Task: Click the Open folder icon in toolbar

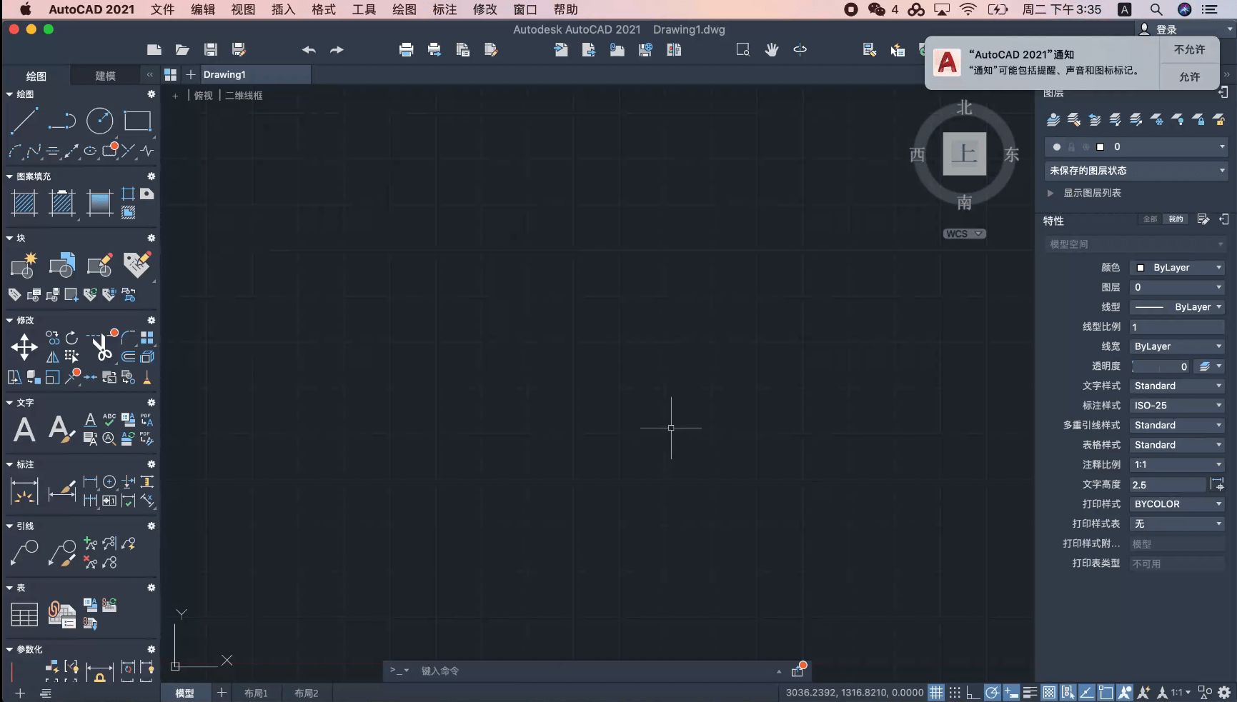Action: pos(182,49)
